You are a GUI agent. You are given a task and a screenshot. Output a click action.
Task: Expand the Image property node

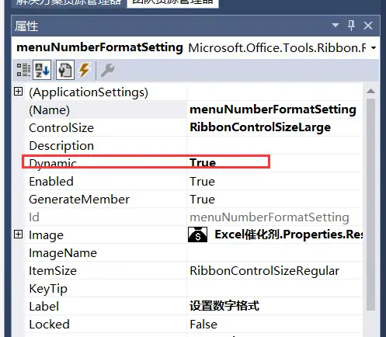(18, 235)
